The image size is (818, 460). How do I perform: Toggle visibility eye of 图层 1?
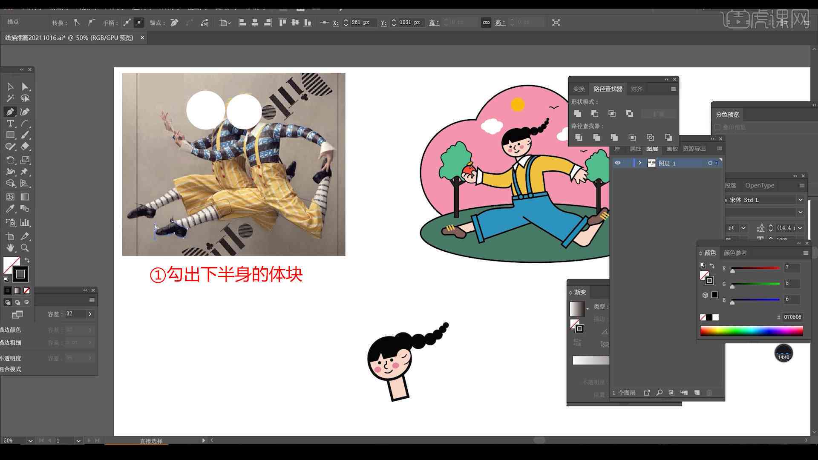pos(617,163)
